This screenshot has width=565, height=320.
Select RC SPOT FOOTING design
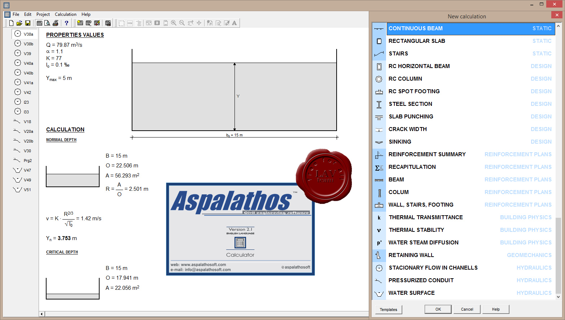(x=464, y=91)
